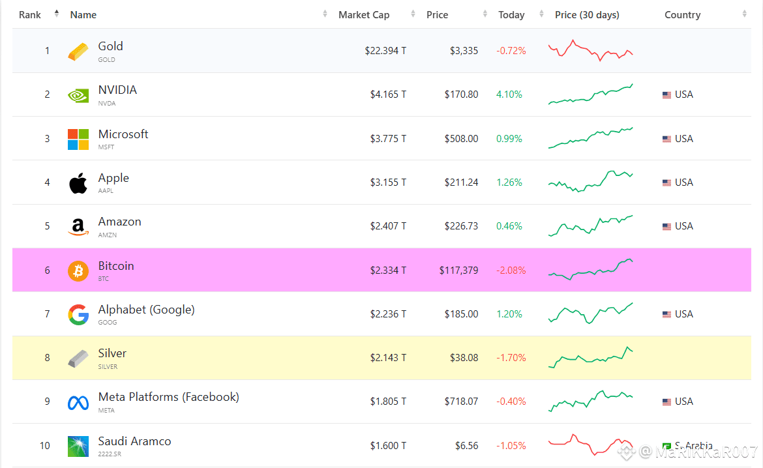Click the 2222.SR ticker symbol

click(x=110, y=454)
